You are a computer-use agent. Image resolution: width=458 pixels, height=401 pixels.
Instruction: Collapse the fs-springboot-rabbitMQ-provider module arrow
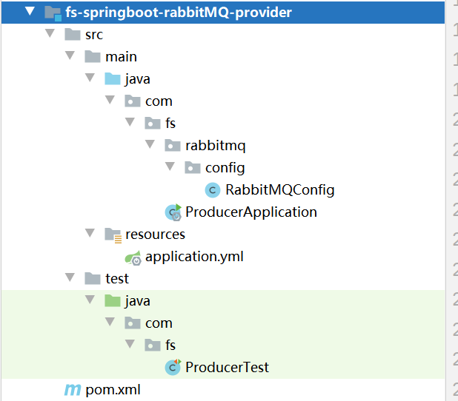click(30, 11)
